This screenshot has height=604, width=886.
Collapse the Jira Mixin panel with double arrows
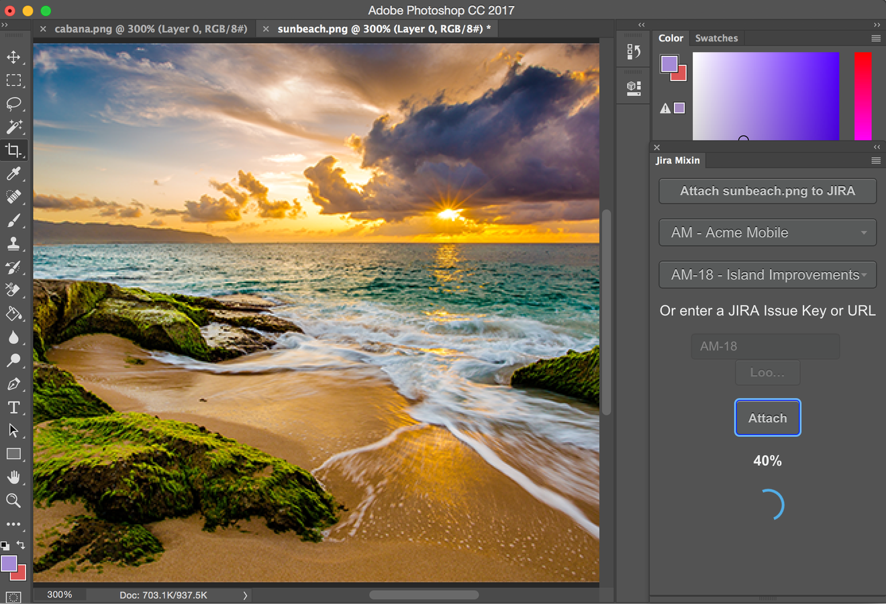[877, 147]
